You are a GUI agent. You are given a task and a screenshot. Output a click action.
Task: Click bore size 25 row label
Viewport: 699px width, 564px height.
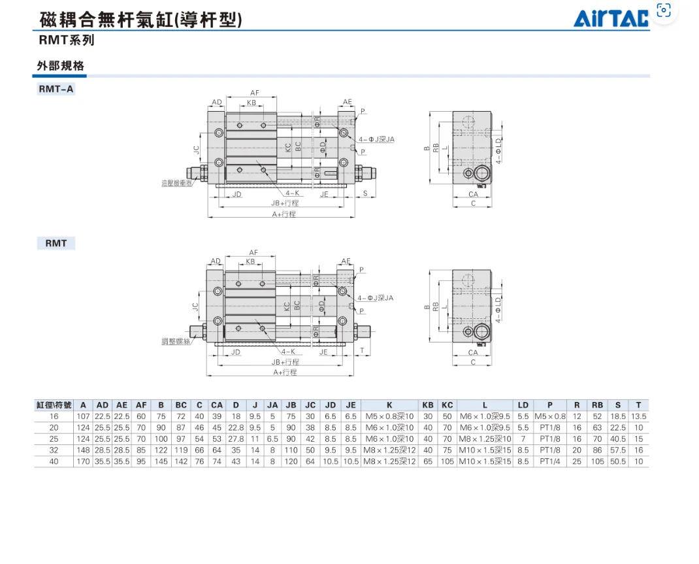point(54,439)
